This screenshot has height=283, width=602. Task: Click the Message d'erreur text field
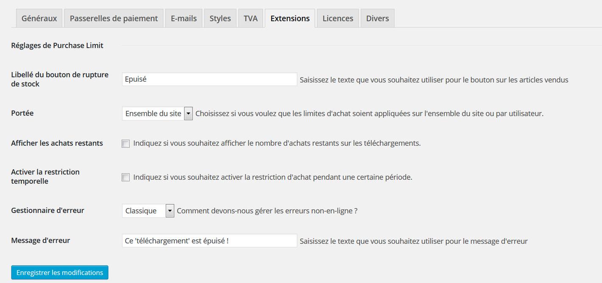209,241
